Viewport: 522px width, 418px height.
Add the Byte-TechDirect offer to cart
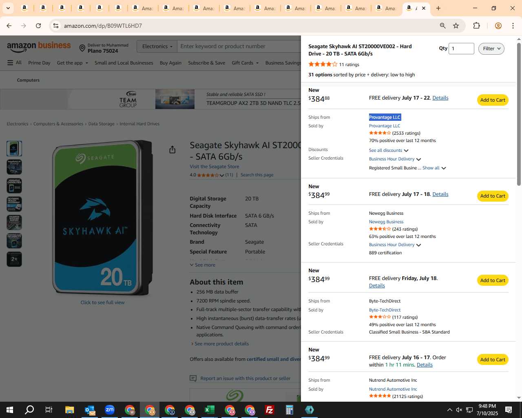tap(493, 280)
